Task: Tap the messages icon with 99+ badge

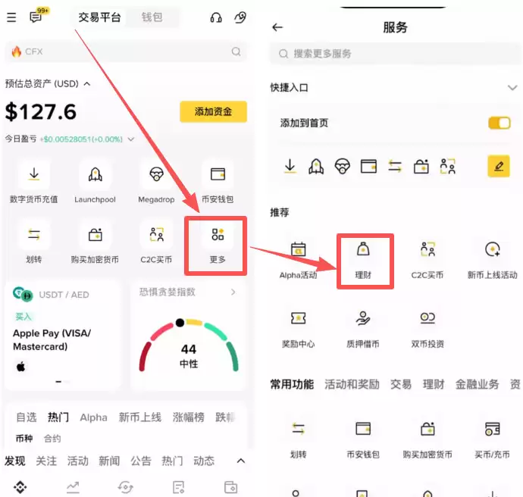Action: click(36, 17)
